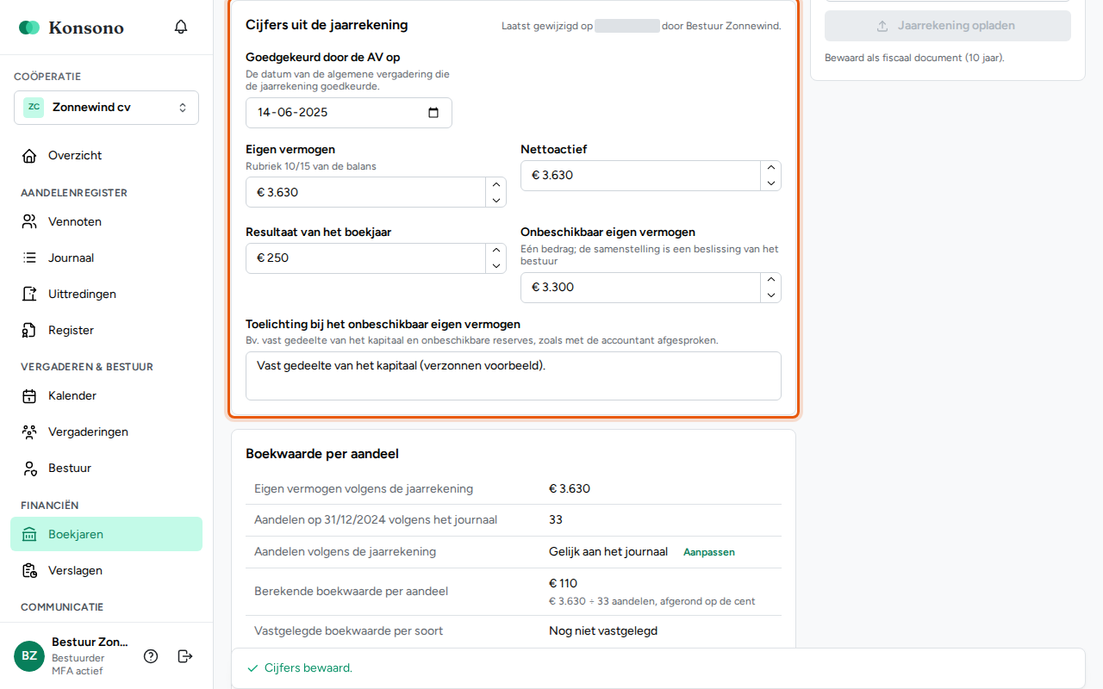This screenshot has height=689, width=1103.
Task: Click the BZ user avatar
Action: coord(29,656)
